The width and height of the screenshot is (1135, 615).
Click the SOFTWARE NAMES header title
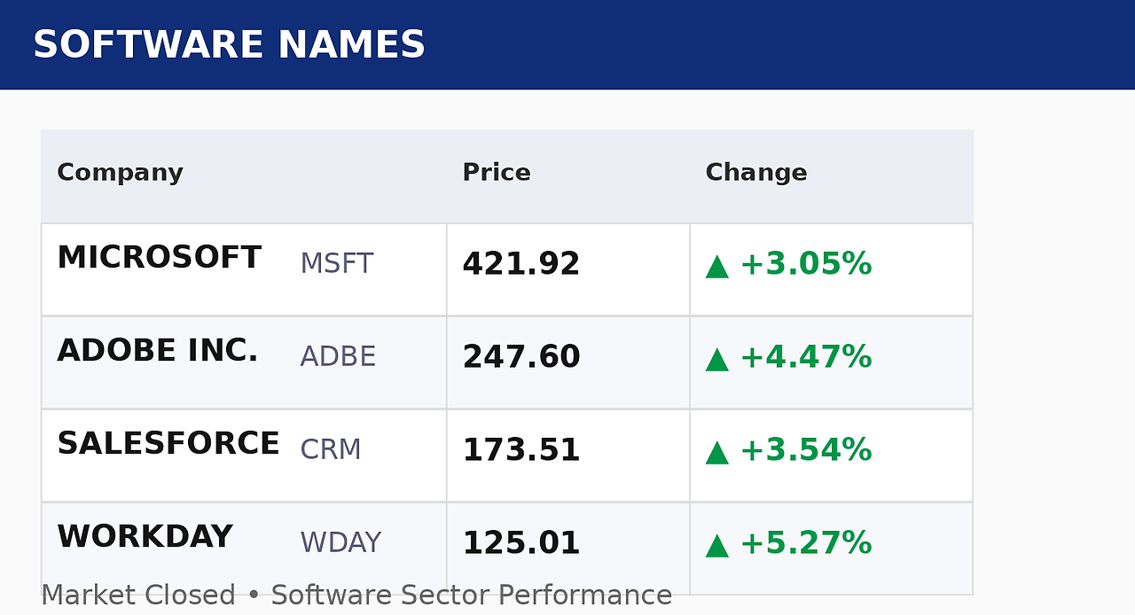229,45
